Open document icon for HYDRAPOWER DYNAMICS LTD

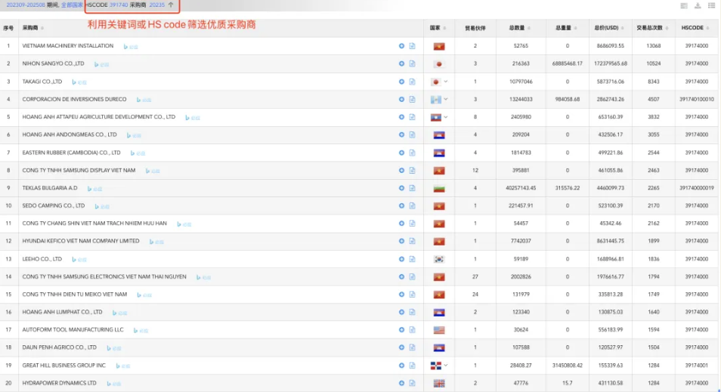tap(412, 383)
